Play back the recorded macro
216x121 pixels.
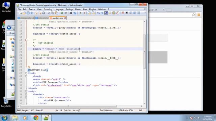pyautogui.click(x=131, y=13)
